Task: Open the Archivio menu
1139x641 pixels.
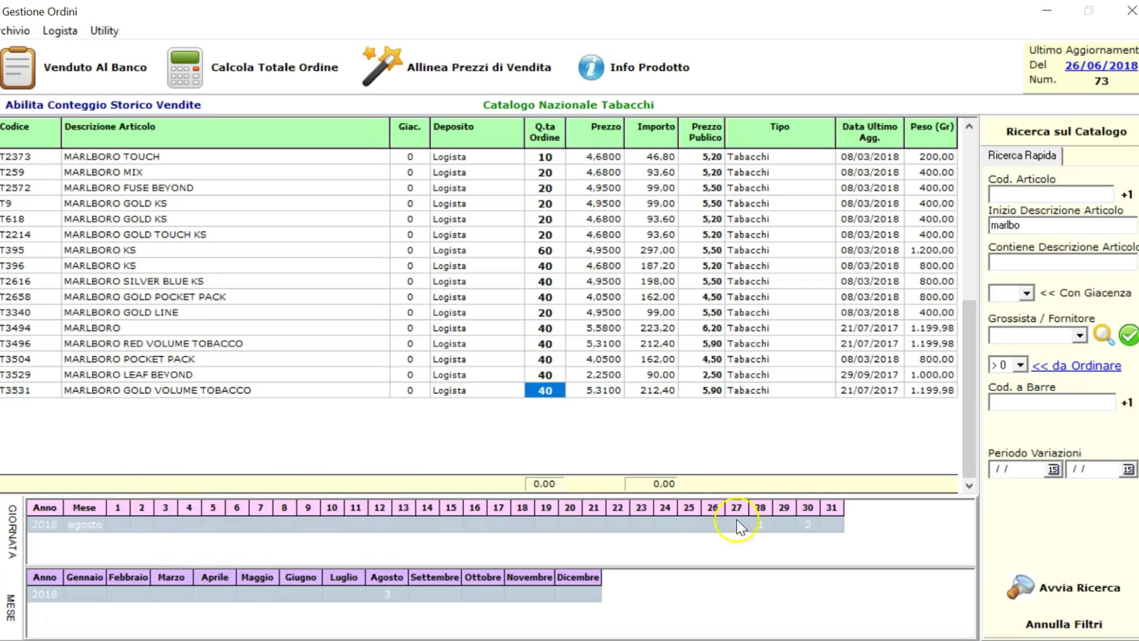Action: pyautogui.click(x=15, y=30)
